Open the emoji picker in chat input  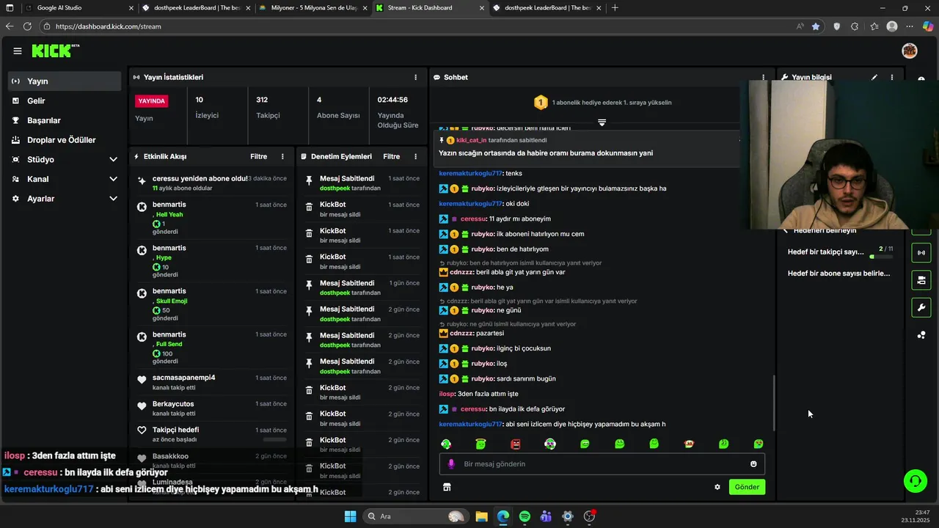pyautogui.click(x=753, y=463)
